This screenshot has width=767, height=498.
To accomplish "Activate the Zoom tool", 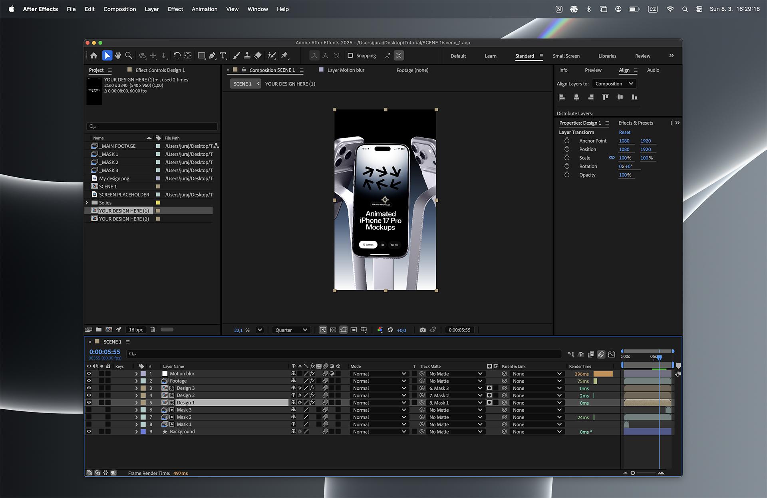I will click(128, 56).
